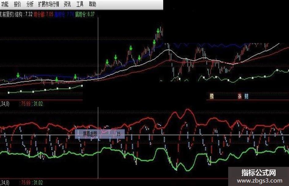Viewport: 289px width, 186px height.
Task: Click the 榜 info marker
Action: coord(212,96)
